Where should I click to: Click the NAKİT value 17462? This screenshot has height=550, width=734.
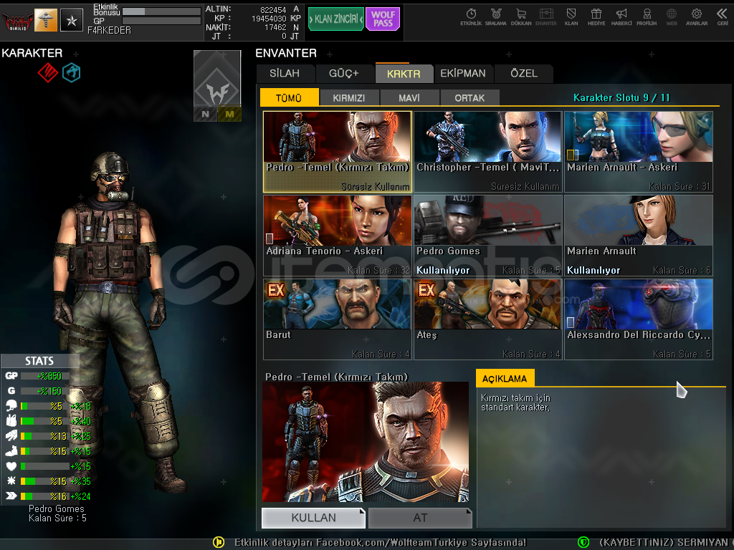point(275,27)
